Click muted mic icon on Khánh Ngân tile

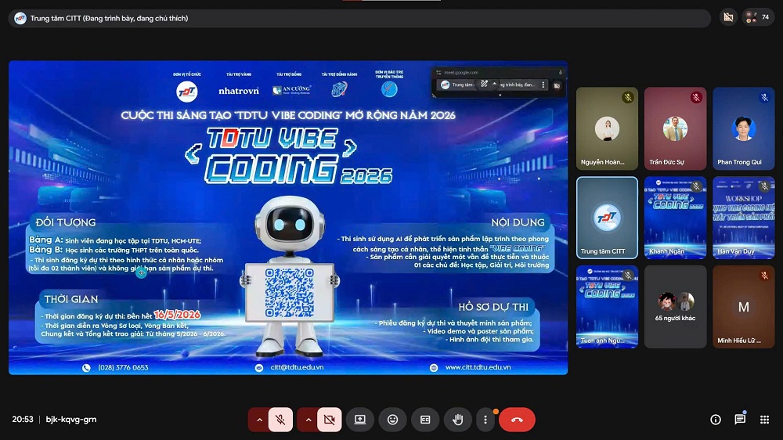[x=696, y=186]
